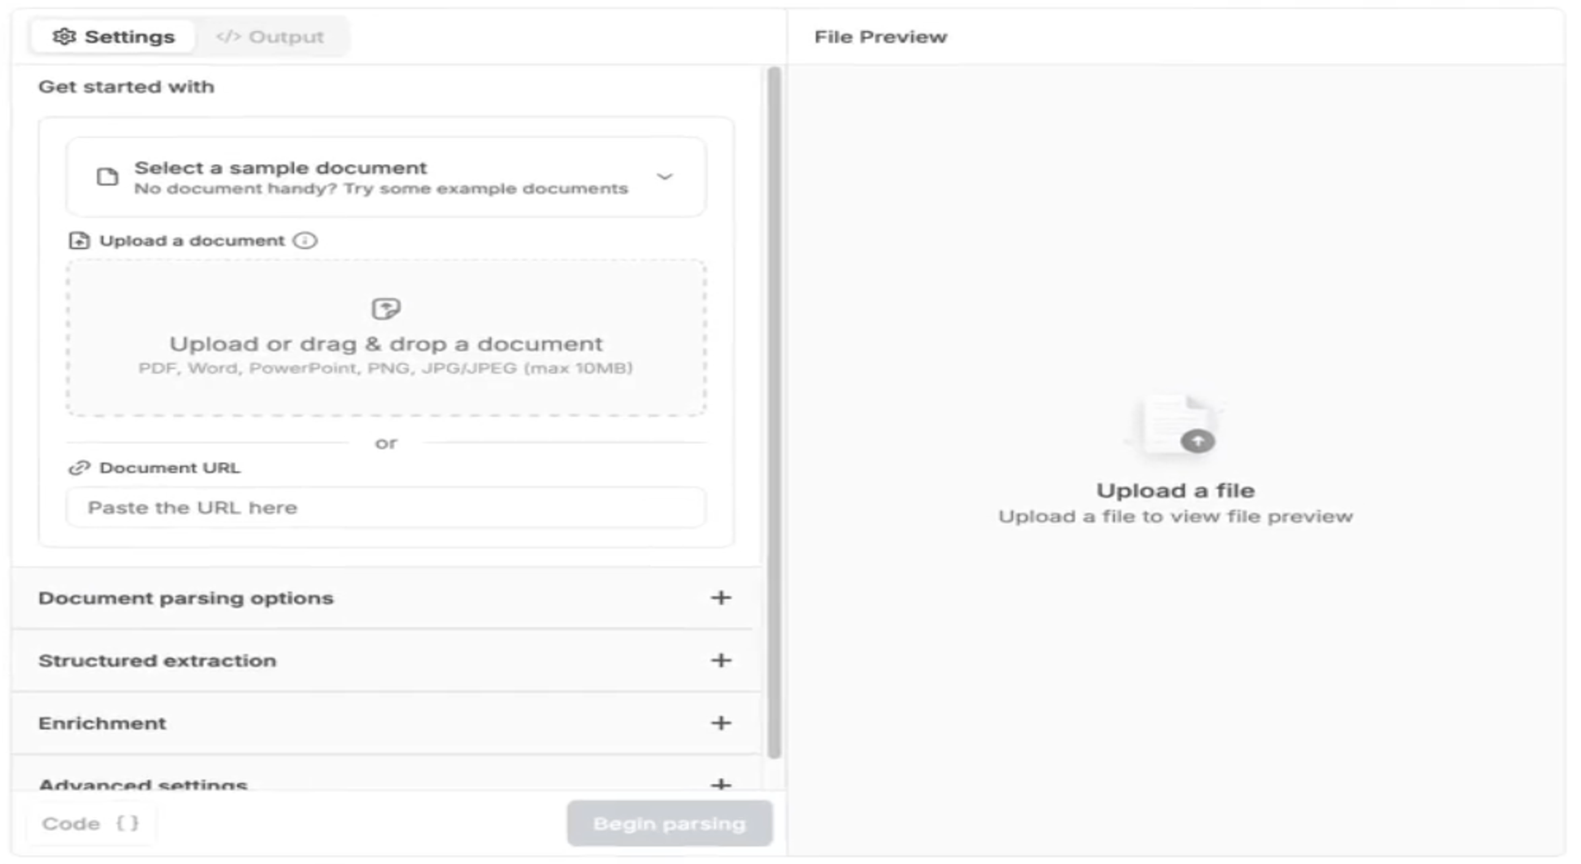Click the plus icon for Structured extraction
Viewport: 1581px width, 864px height.
pyautogui.click(x=720, y=660)
